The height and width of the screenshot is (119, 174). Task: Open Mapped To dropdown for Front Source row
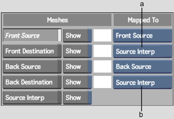point(143,35)
